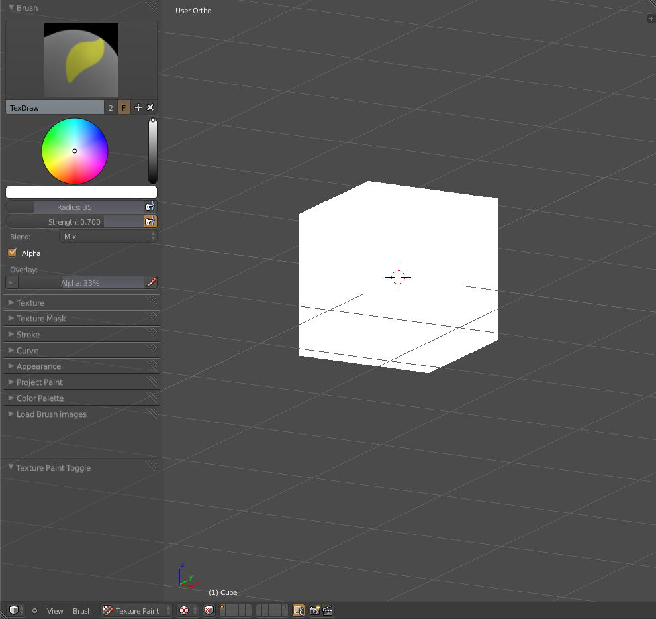Disable pressure sensitivity icon for Strength

[150, 221]
